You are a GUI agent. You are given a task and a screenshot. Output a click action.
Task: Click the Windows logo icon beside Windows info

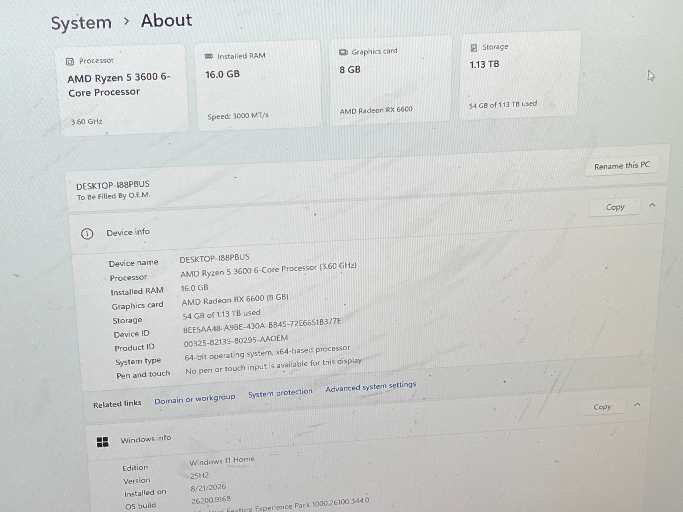102,442
